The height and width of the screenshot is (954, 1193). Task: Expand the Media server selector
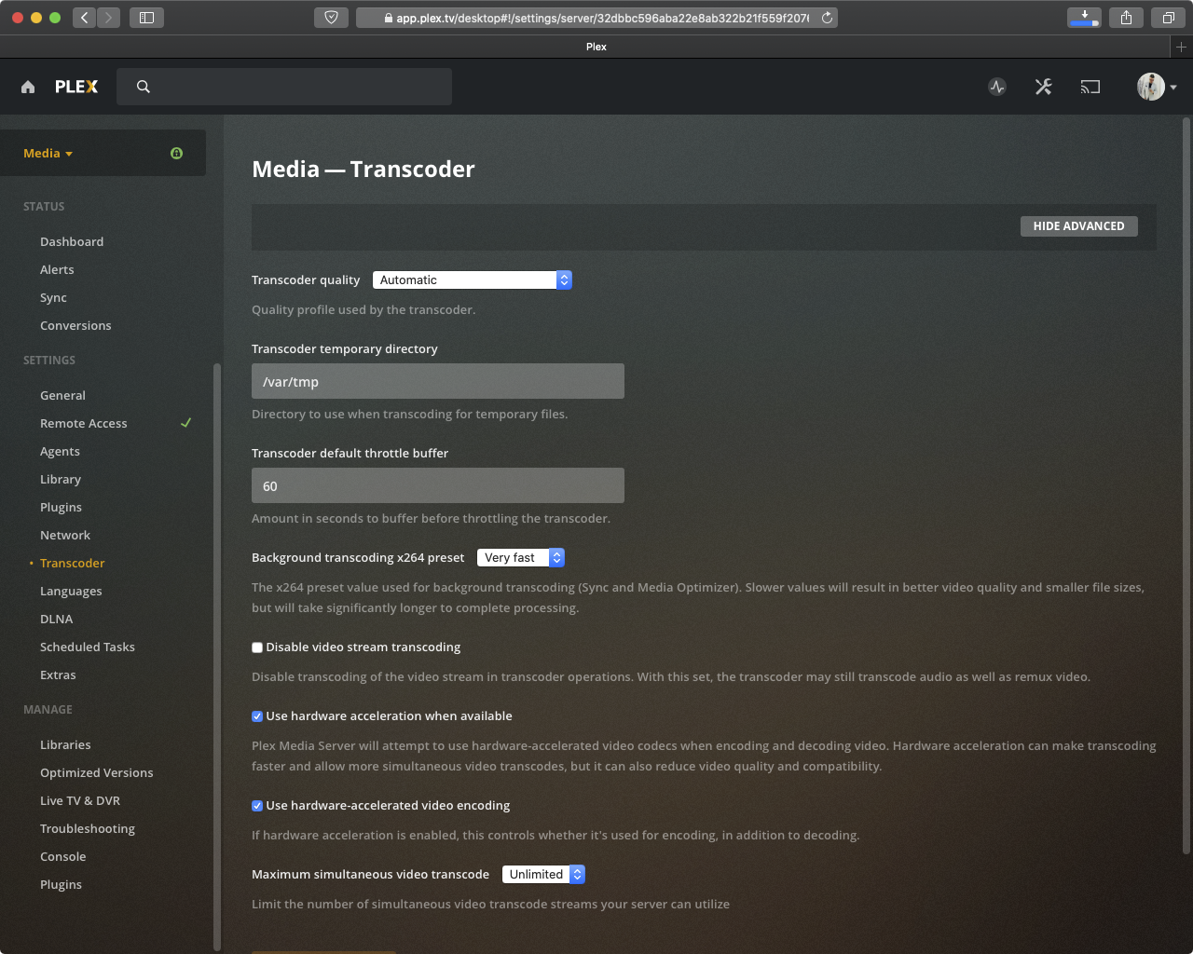[48, 153]
